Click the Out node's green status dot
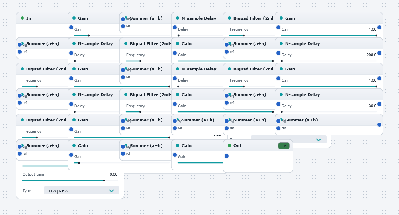The image size is (399, 215). pos(229,146)
